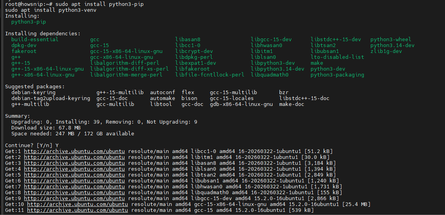Click the libstdc++-15-dev dependency name
445x215 pixels.
(336, 40)
